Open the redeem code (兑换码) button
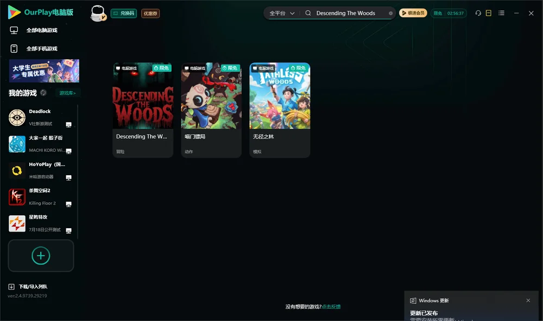543x321 pixels. [124, 13]
